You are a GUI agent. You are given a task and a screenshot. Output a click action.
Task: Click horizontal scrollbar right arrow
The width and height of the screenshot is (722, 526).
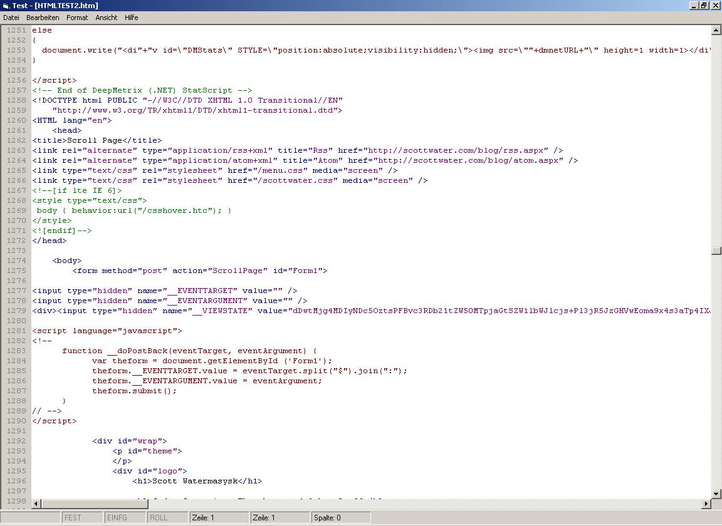706,504
